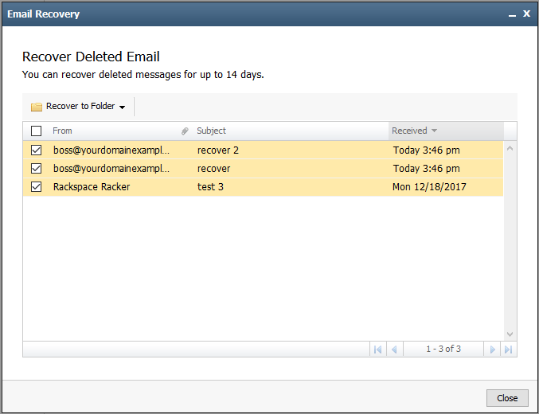Open the Recover to Folder dropdown arrow
539x414 pixels.
122,107
